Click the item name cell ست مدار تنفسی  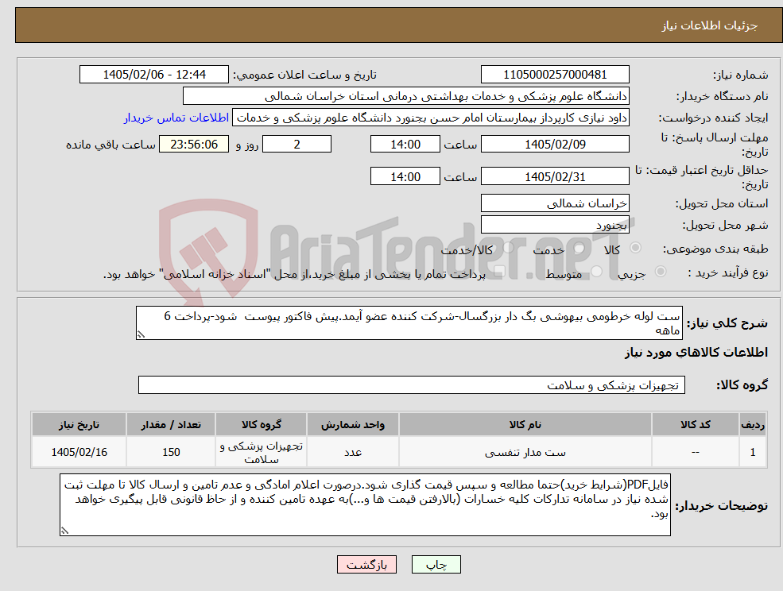coord(525,452)
